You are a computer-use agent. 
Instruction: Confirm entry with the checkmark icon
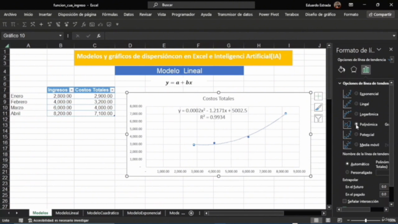point(88,36)
